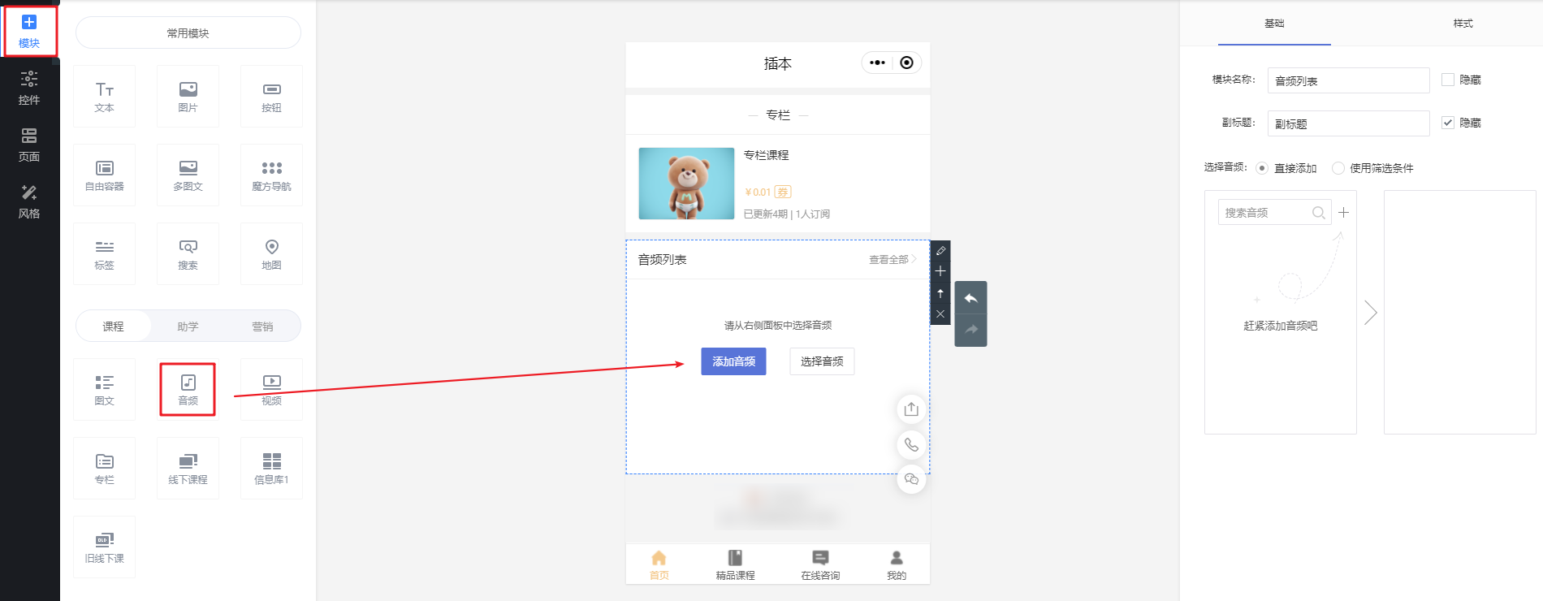Click the plus icon on module toolbar
Viewport: 1543px width, 601px height.
coord(940,271)
